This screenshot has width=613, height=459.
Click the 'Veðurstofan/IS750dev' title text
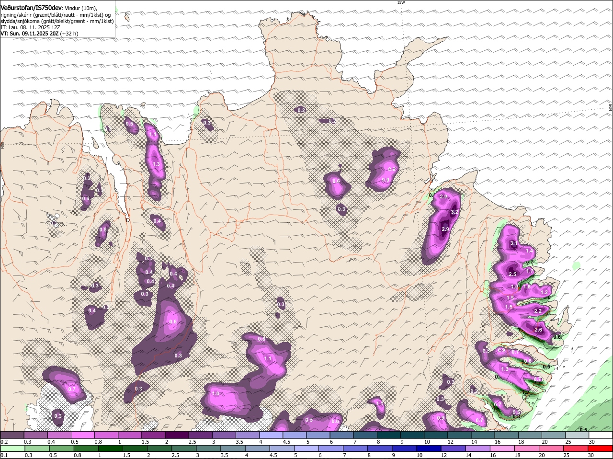[x=32, y=8]
